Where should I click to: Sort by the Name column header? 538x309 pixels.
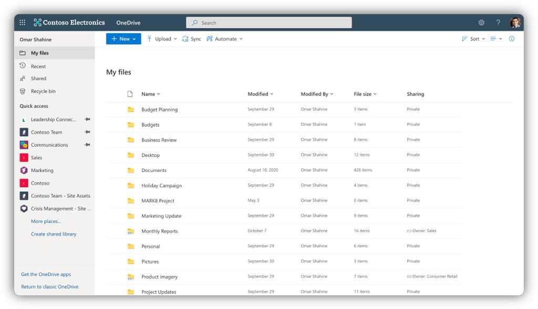pyautogui.click(x=151, y=94)
